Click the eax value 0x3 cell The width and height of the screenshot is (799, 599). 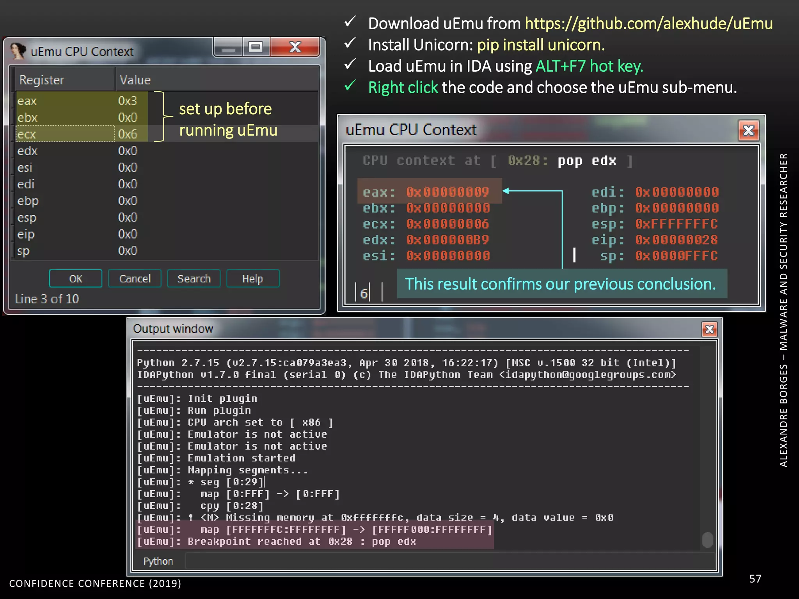pos(128,101)
